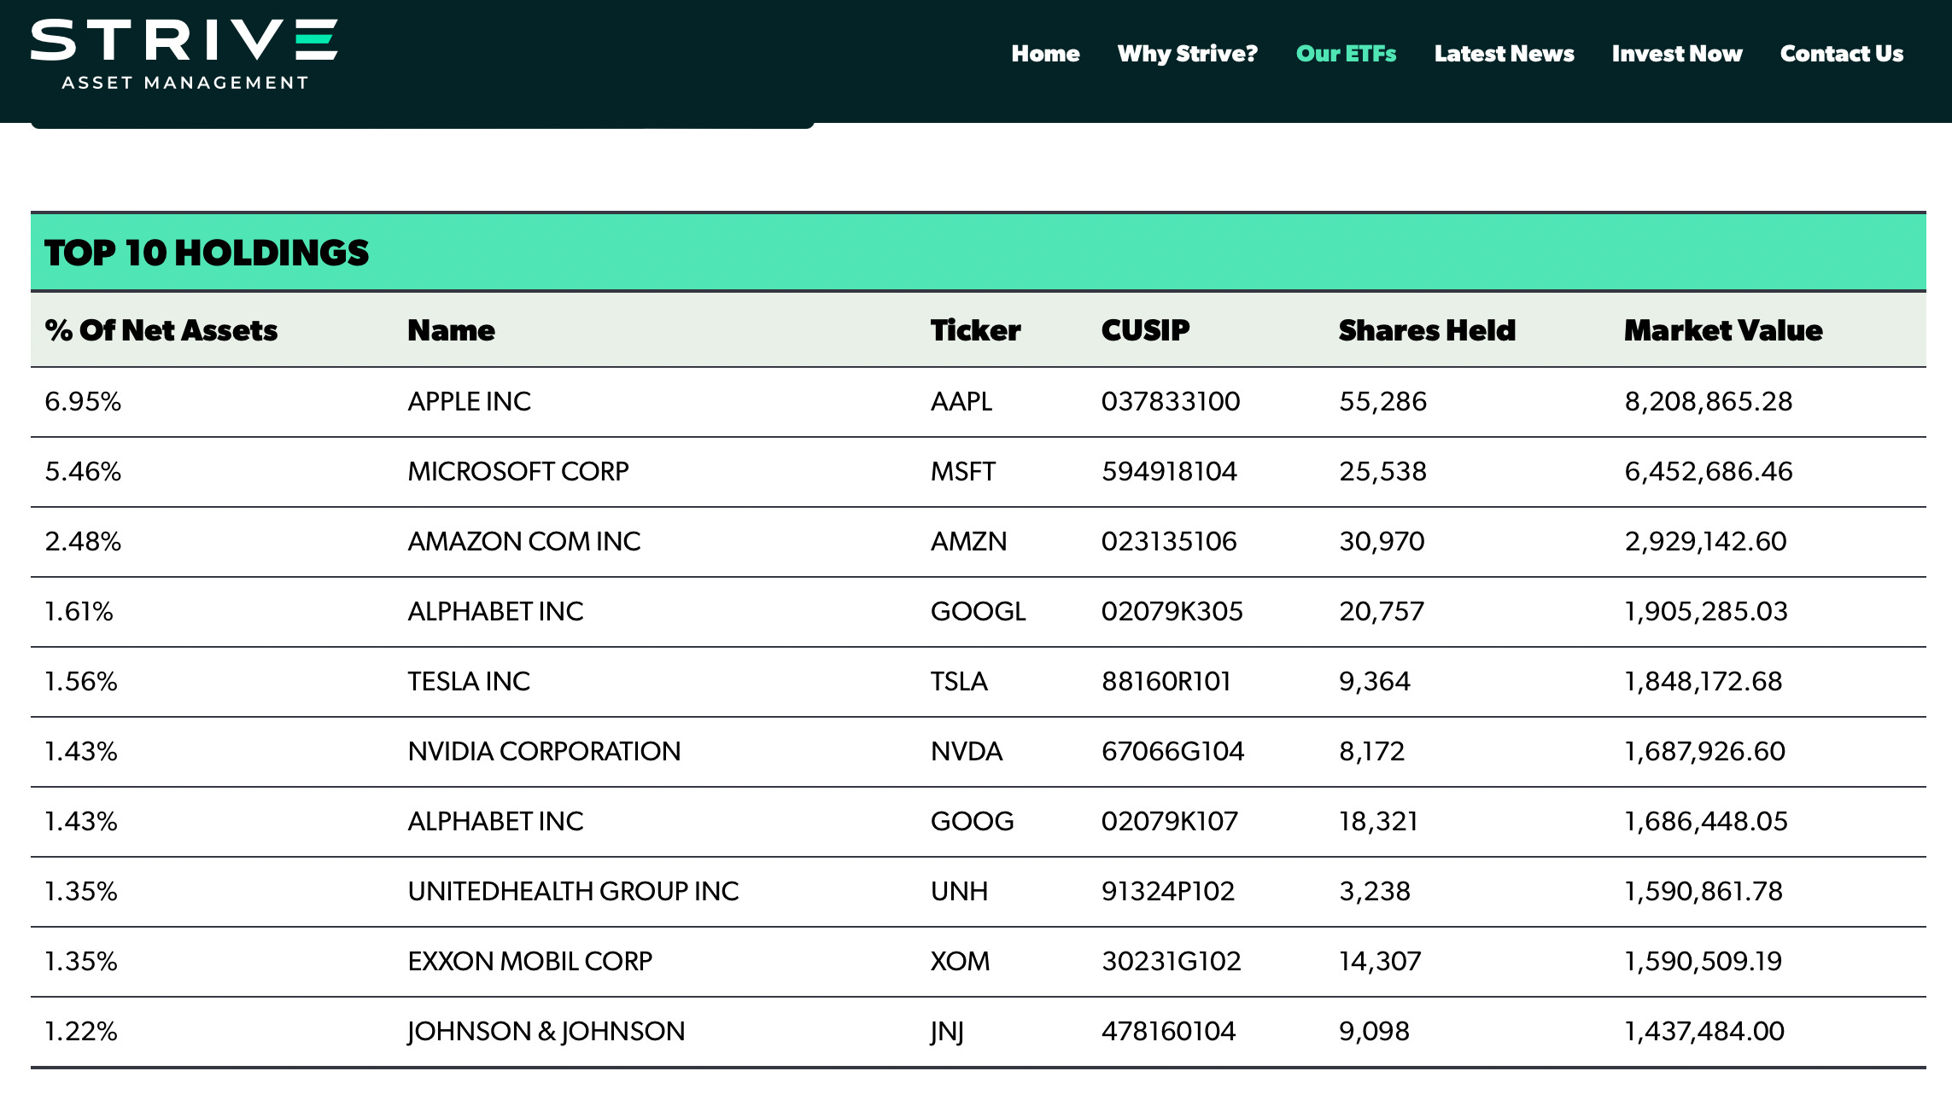This screenshot has height=1106, width=1952.
Task: Select the 1.61% net assets cell
Action: [x=79, y=611]
